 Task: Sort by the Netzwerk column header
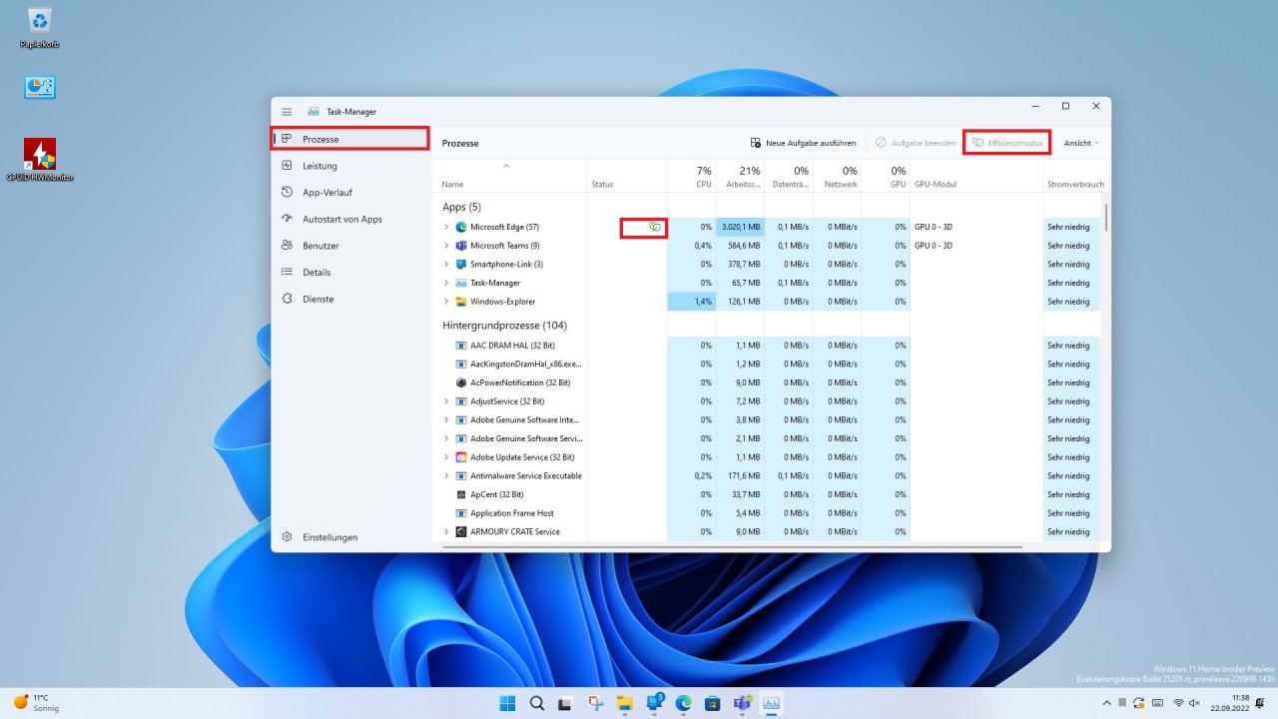(838, 176)
